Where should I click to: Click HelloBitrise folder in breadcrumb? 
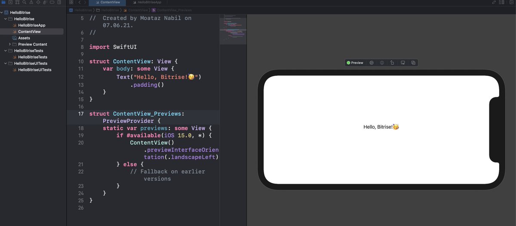107,10
